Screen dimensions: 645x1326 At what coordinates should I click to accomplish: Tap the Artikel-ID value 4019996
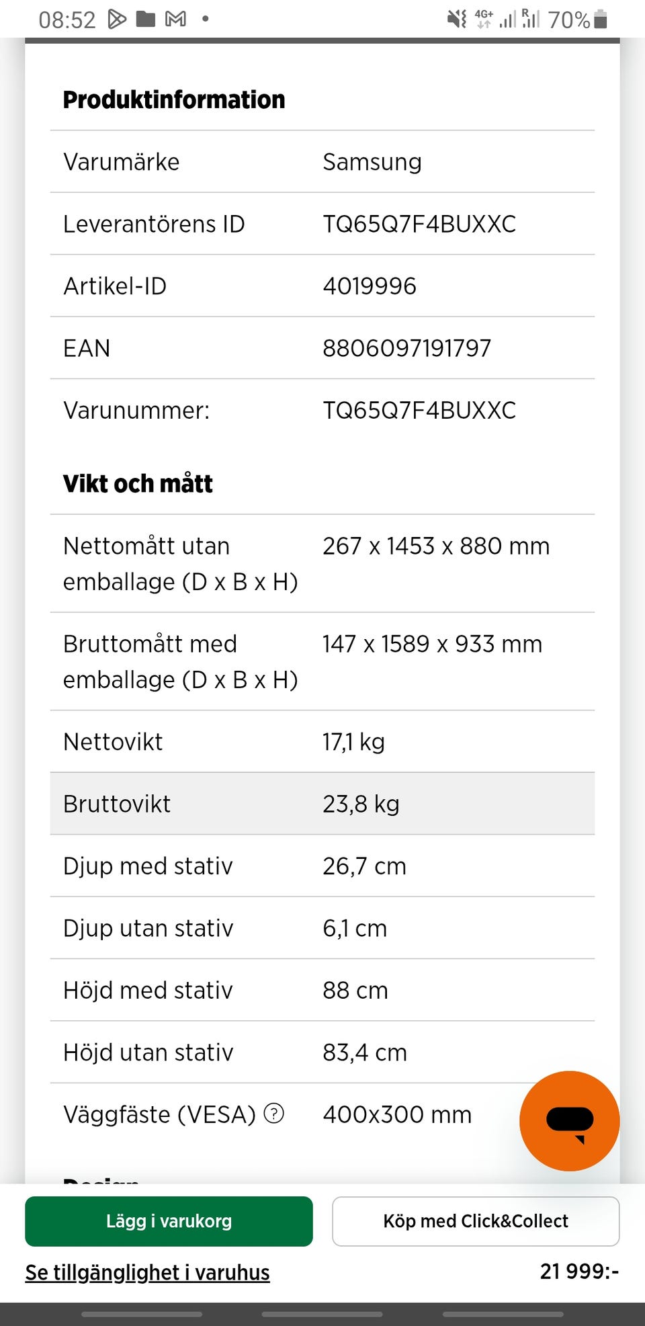click(370, 286)
